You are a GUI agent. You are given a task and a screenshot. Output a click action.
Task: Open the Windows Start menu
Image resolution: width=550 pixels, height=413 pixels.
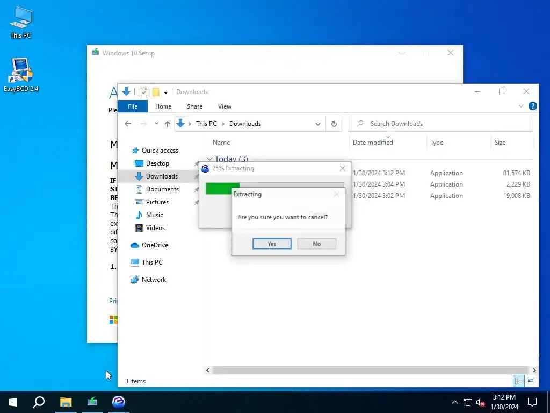coord(13,402)
